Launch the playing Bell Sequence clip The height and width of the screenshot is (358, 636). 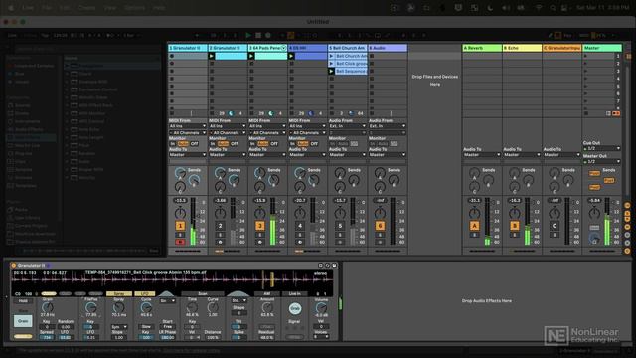coord(331,71)
